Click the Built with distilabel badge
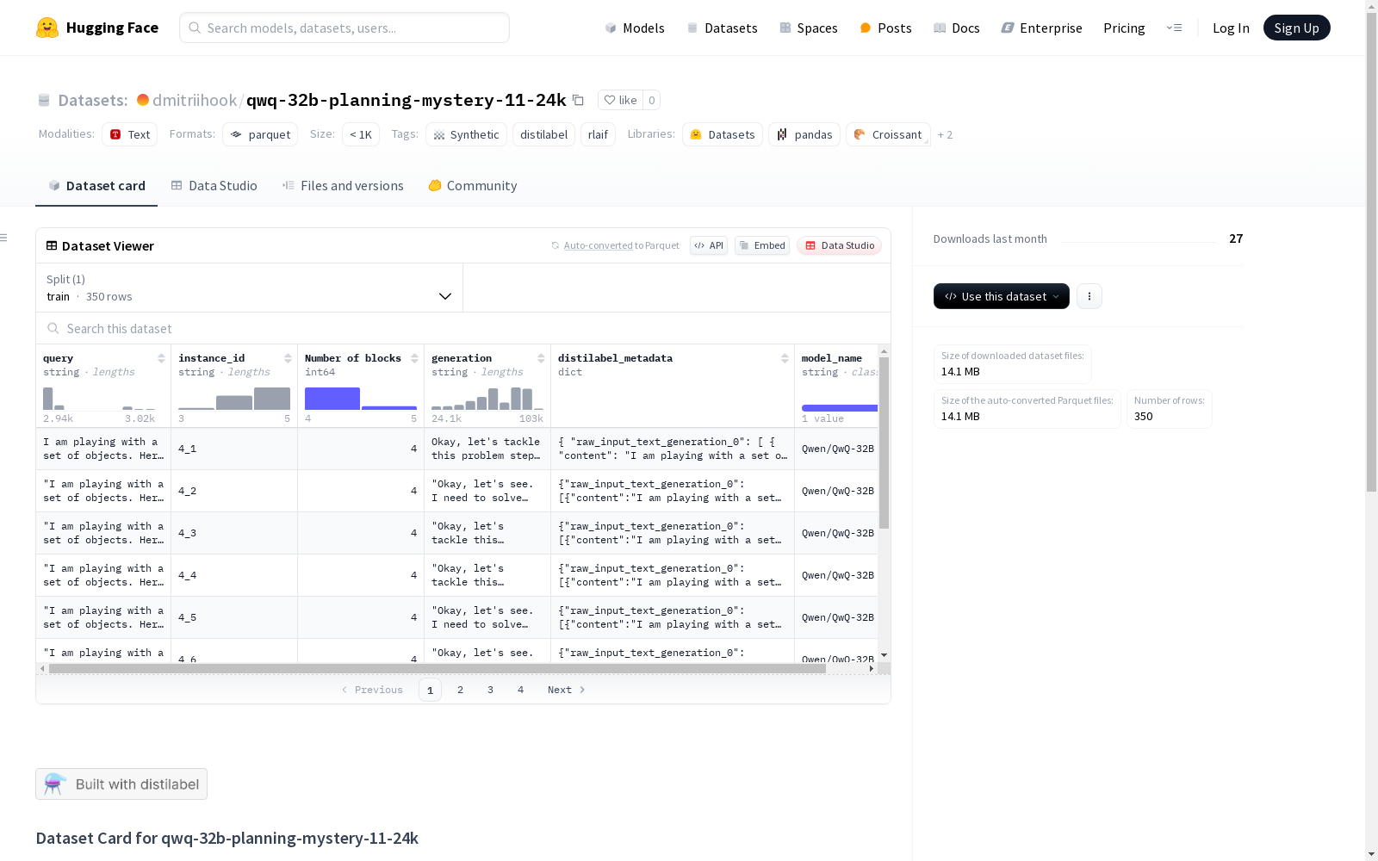 pos(121,784)
